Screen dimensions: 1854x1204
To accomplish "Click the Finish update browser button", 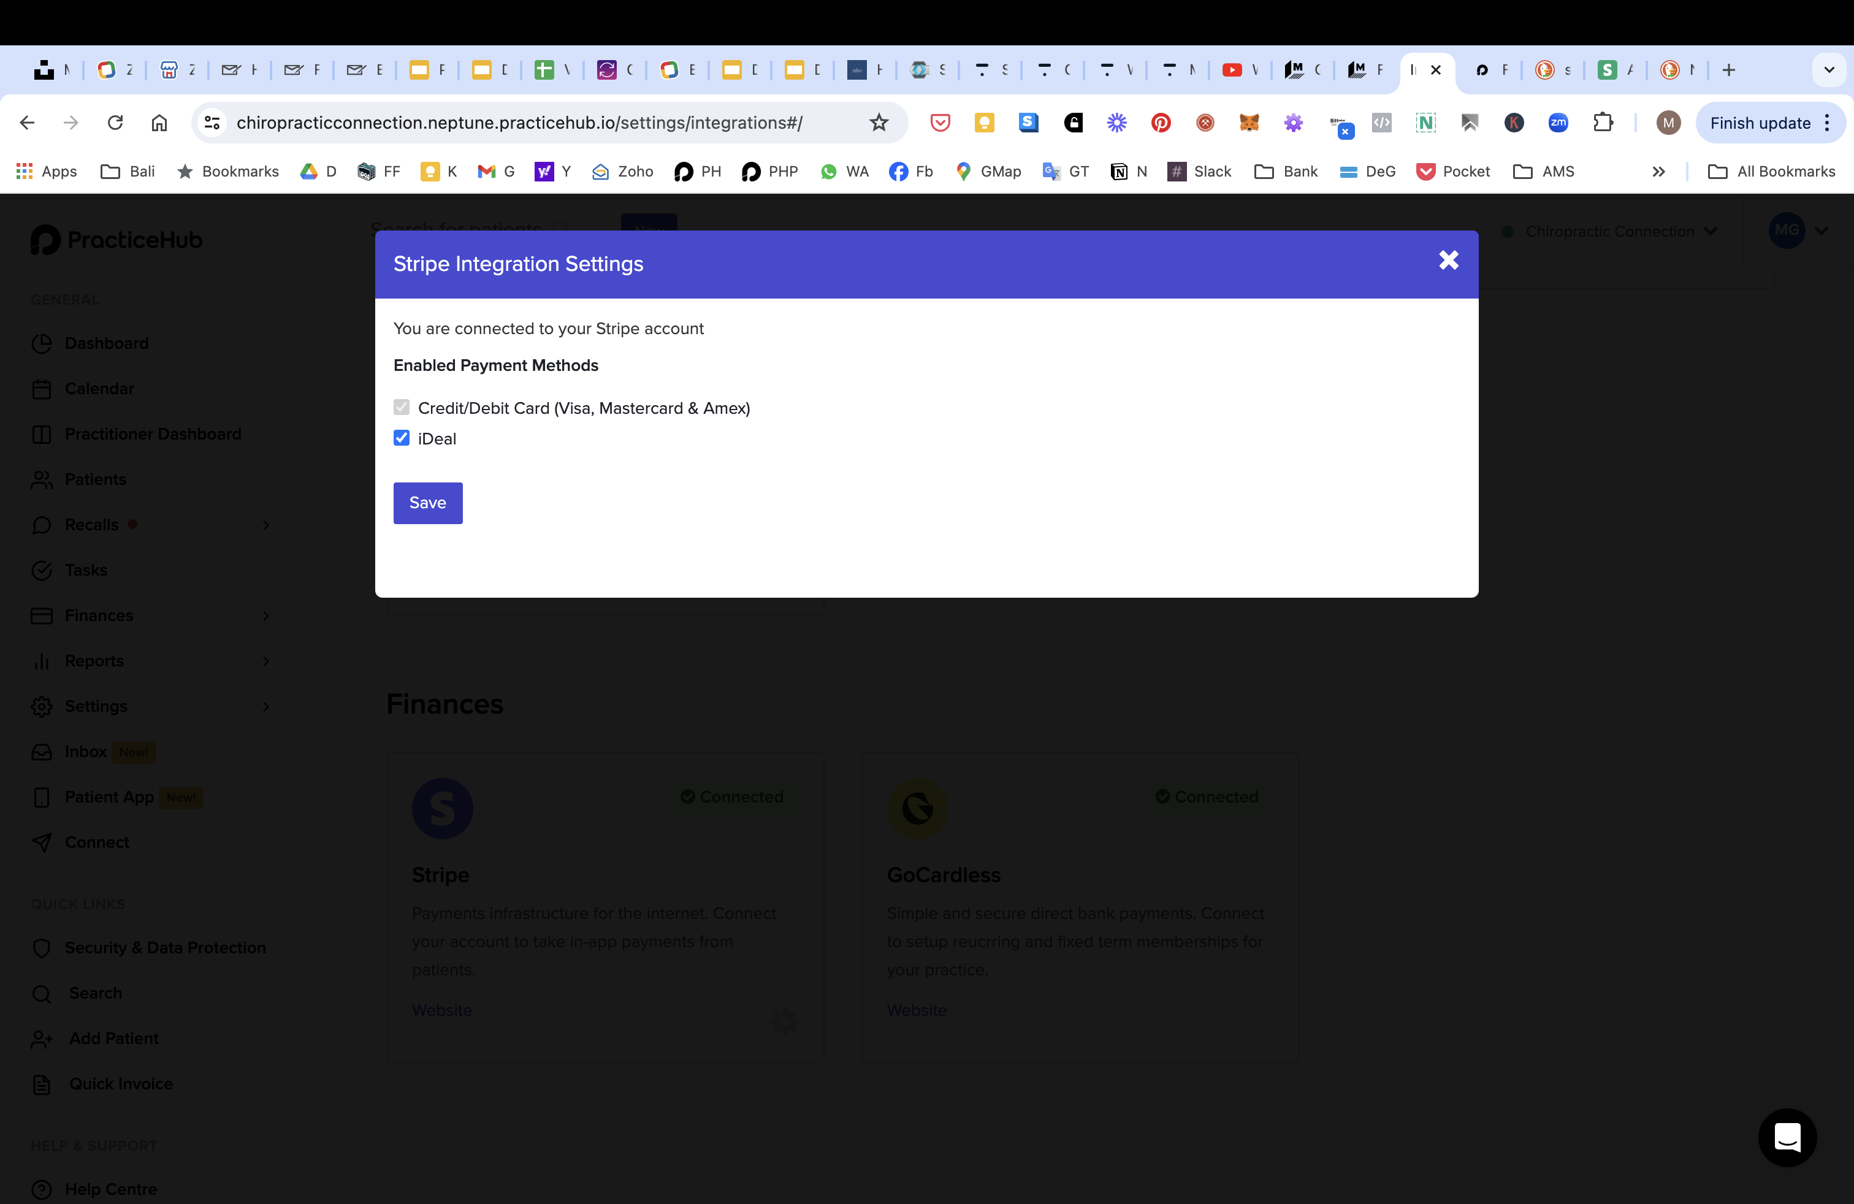I will coord(1761,122).
